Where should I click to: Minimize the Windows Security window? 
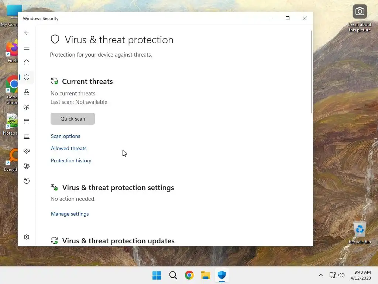coord(271,18)
